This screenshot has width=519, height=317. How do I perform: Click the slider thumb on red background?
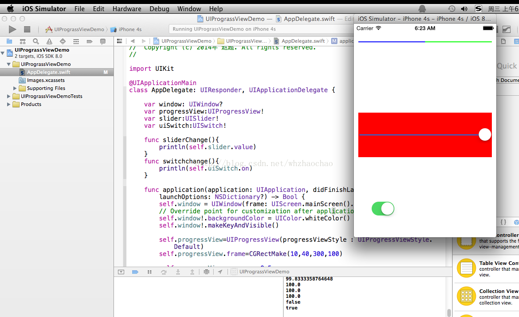click(x=485, y=134)
